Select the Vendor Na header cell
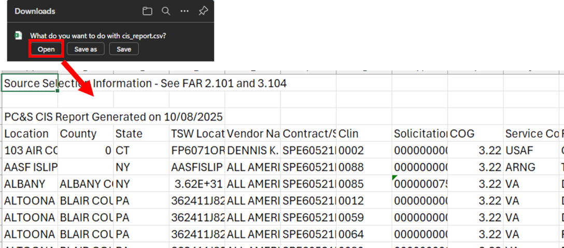The width and height of the screenshot is (564, 248). click(253, 133)
